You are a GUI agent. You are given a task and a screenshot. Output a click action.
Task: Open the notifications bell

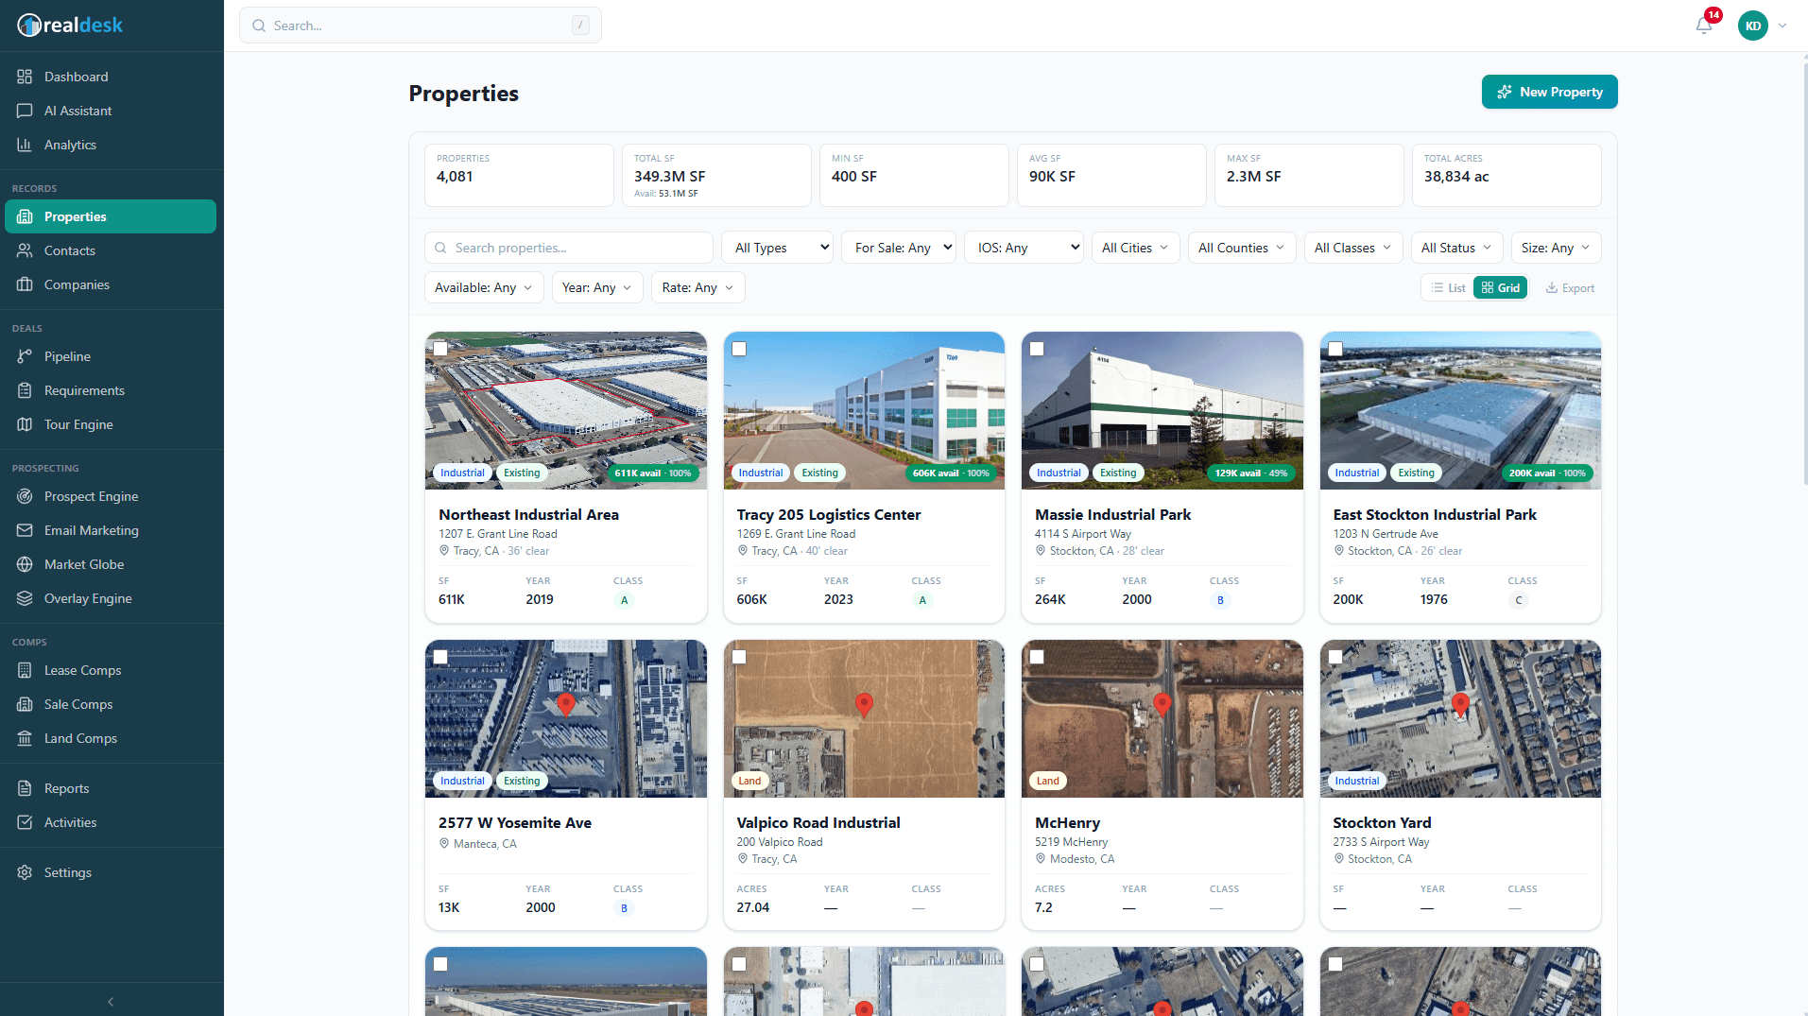pos(1704,26)
